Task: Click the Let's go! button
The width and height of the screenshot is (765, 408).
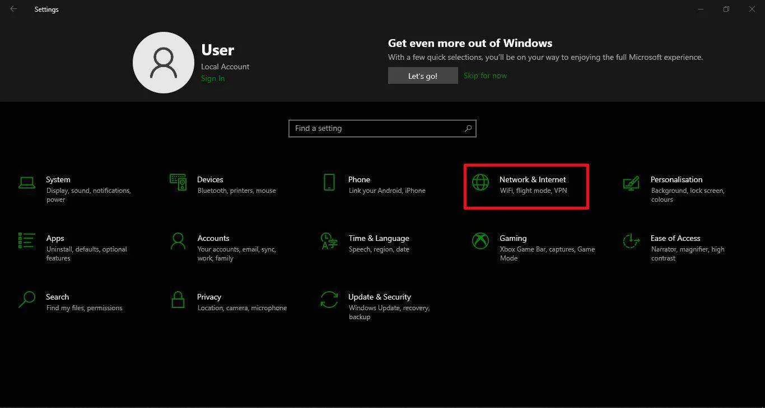Action: click(423, 76)
